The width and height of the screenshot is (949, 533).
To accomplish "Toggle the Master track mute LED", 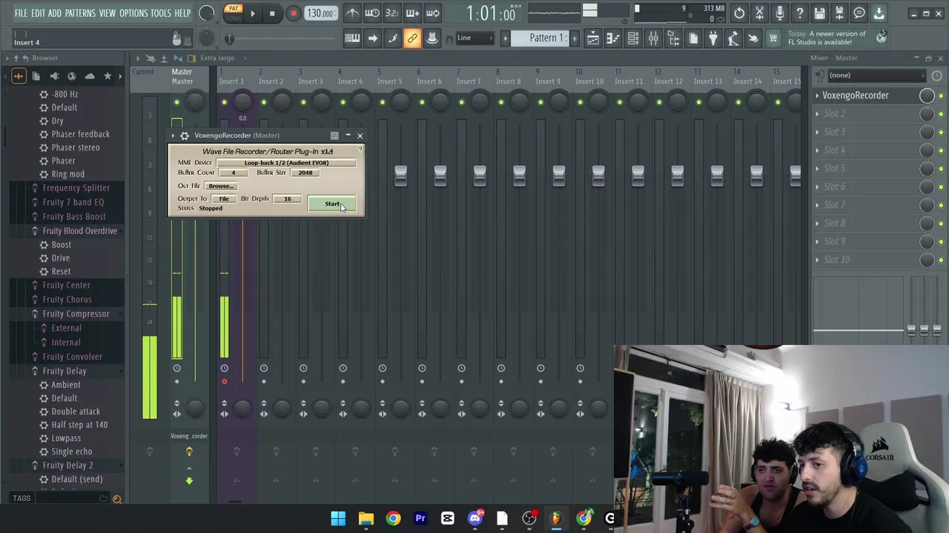I will click(176, 102).
